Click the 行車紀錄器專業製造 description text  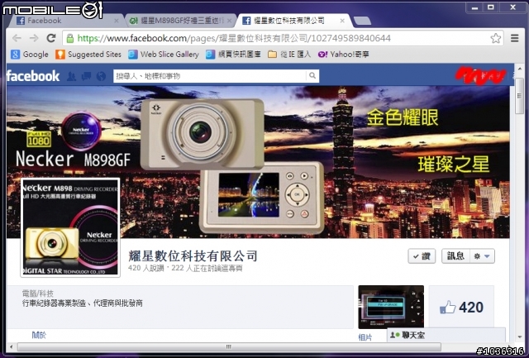point(83,303)
